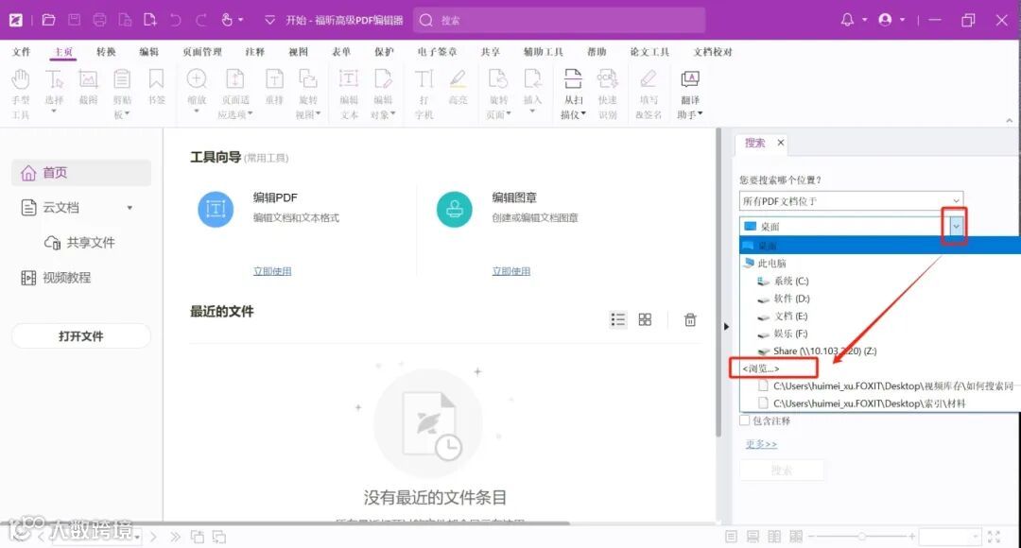Click the user account avatar icon
This screenshot has width=1021, height=548.
[x=885, y=20]
